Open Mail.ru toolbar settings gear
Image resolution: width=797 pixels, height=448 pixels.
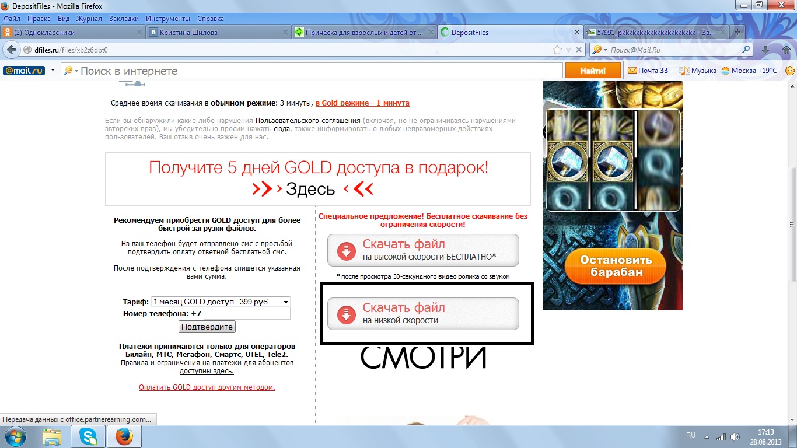[789, 71]
